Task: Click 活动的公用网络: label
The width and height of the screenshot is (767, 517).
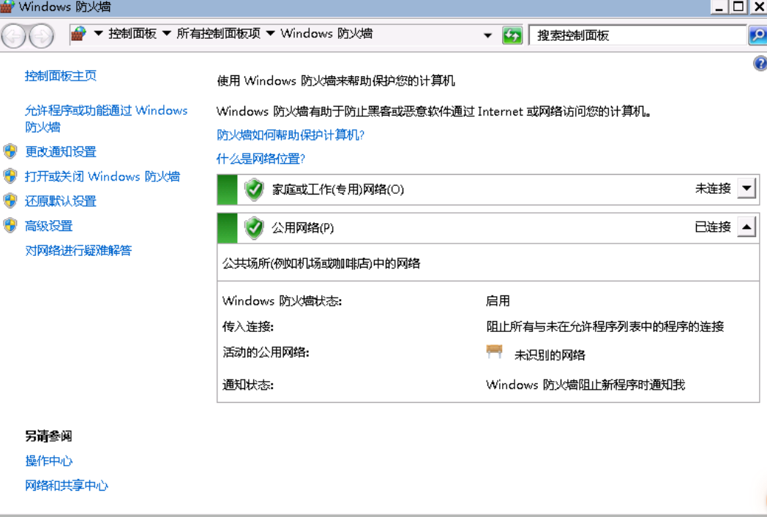Action: pyautogui.click(x=266, y=352)
